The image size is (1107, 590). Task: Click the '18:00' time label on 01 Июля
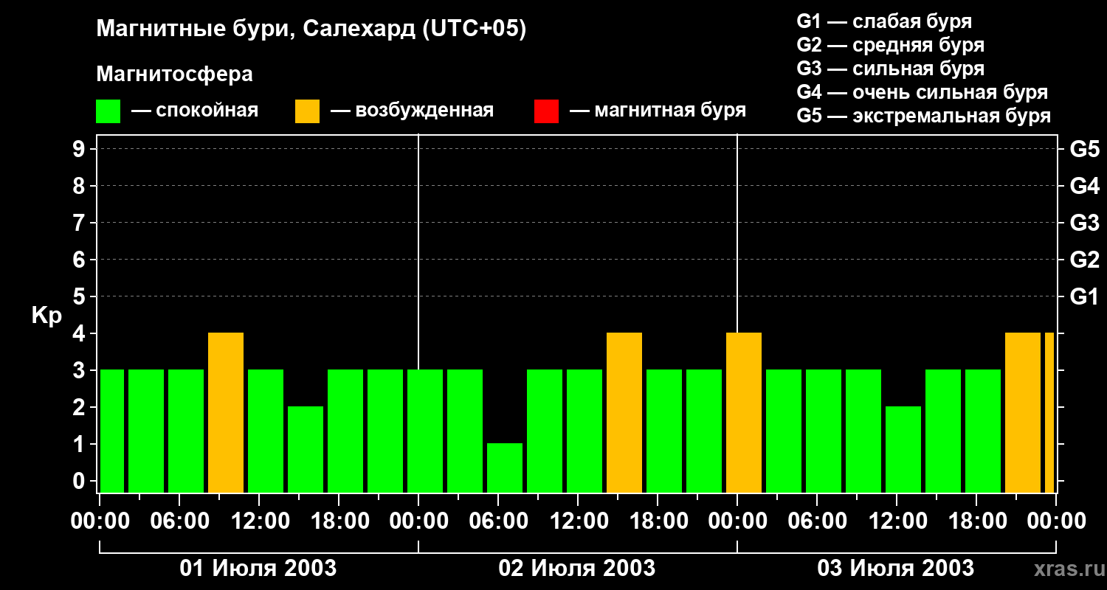pyautogui.click(x=339, y=521)
